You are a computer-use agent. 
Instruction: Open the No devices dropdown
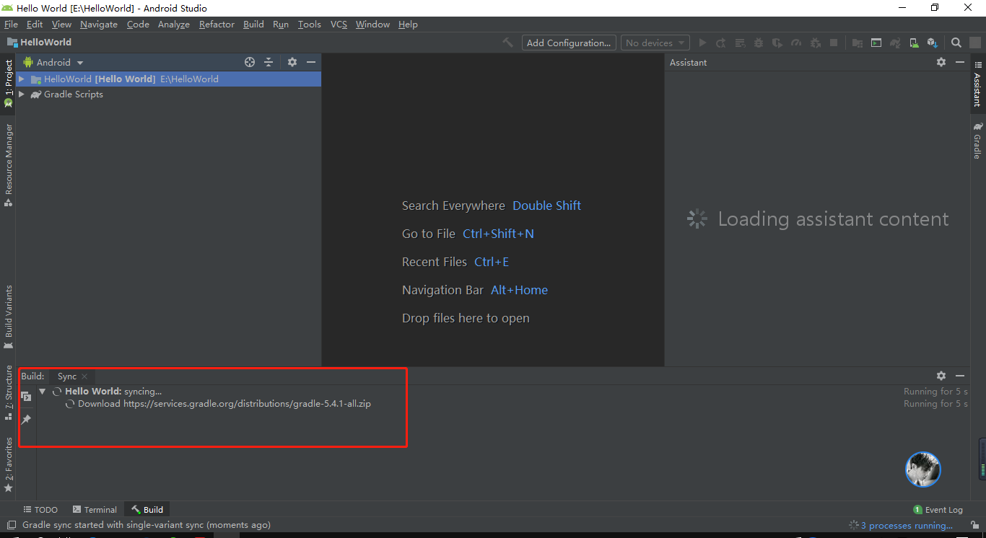655,43
